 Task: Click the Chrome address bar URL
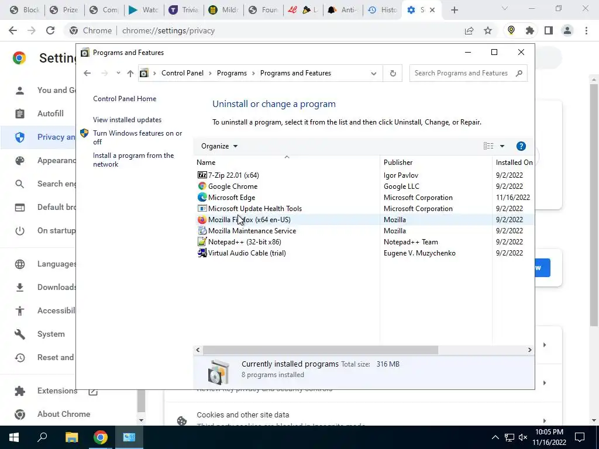pyautogui.click(x=168, y=30)
